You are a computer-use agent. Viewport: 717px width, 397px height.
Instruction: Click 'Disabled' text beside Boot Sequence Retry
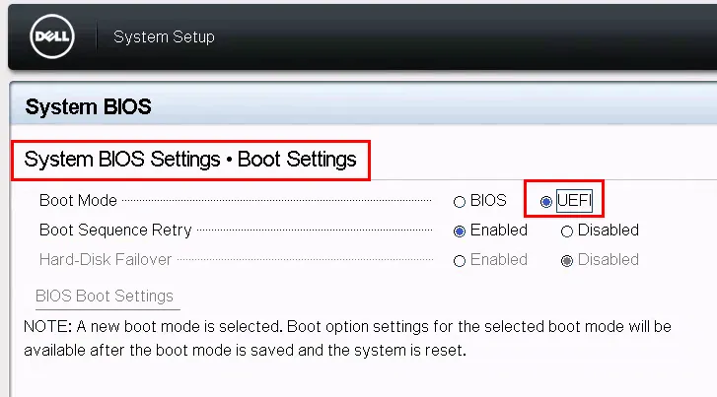[x=609, y=231]
